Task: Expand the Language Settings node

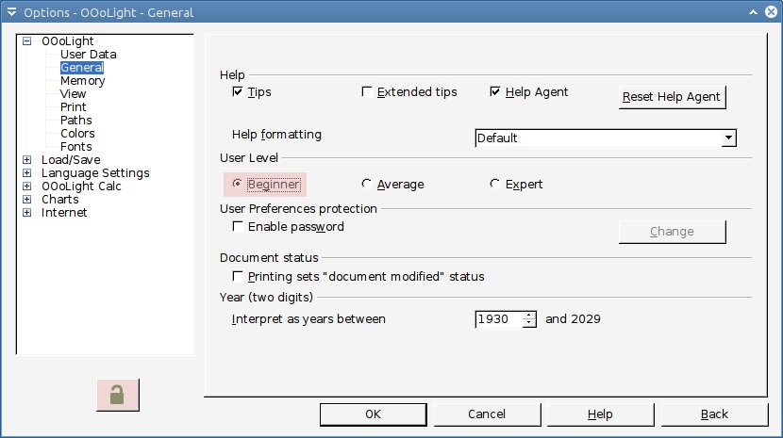Action: click(27, 172)
